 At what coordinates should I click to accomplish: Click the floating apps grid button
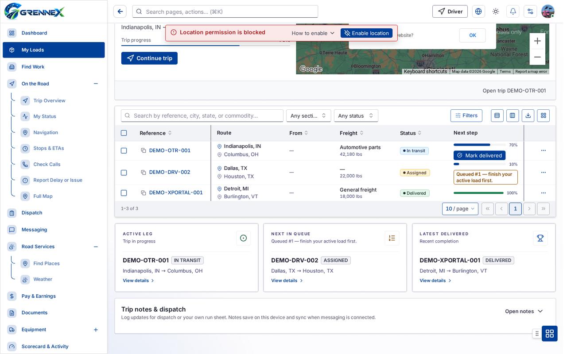point(550,334)
